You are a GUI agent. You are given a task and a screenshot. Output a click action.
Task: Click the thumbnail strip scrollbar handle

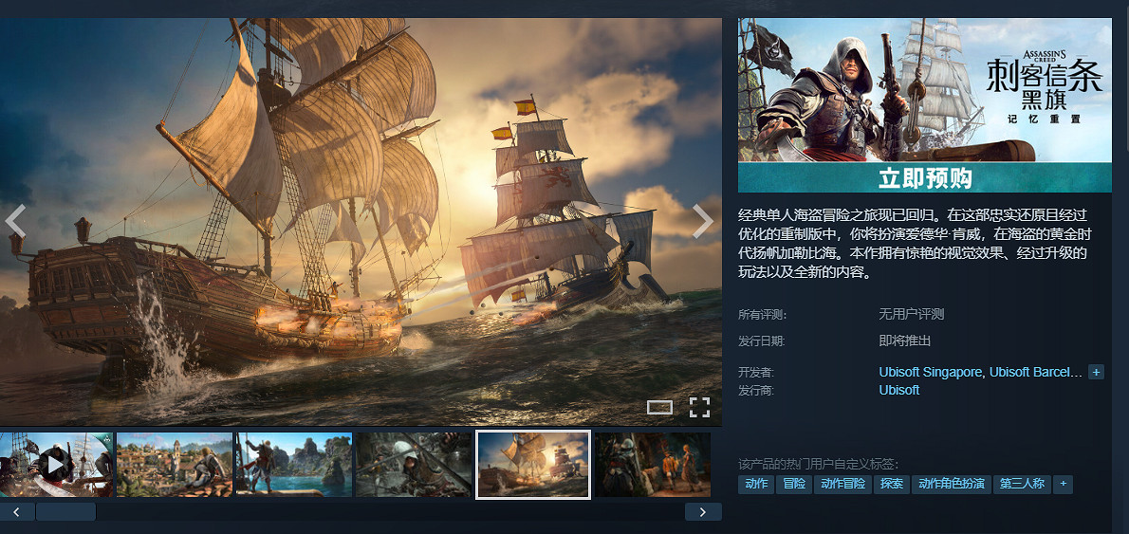[65, 511]
